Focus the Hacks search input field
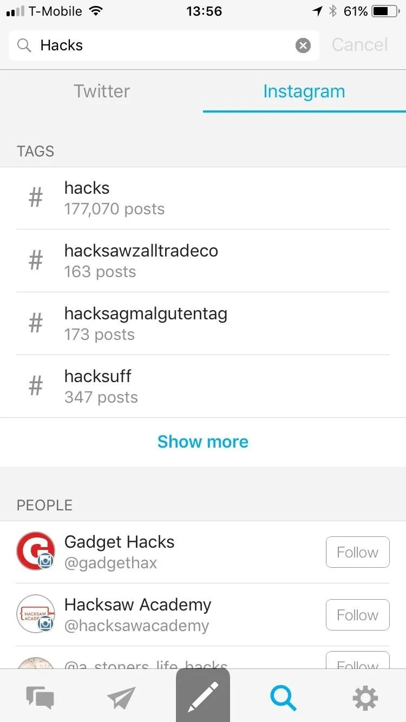406x722 pixels. 164,45
